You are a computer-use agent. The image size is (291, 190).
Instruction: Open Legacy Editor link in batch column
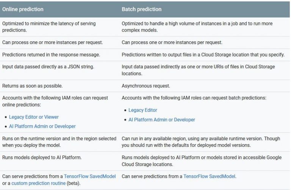[x=142, y=110]
